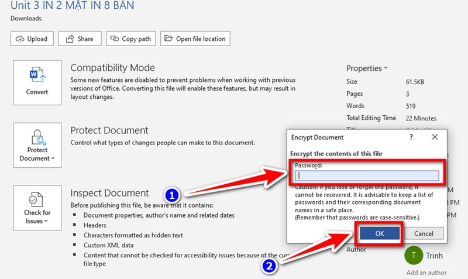The image size is (468, 279).
Task: Click the Pages value 3
Action: 407,94
